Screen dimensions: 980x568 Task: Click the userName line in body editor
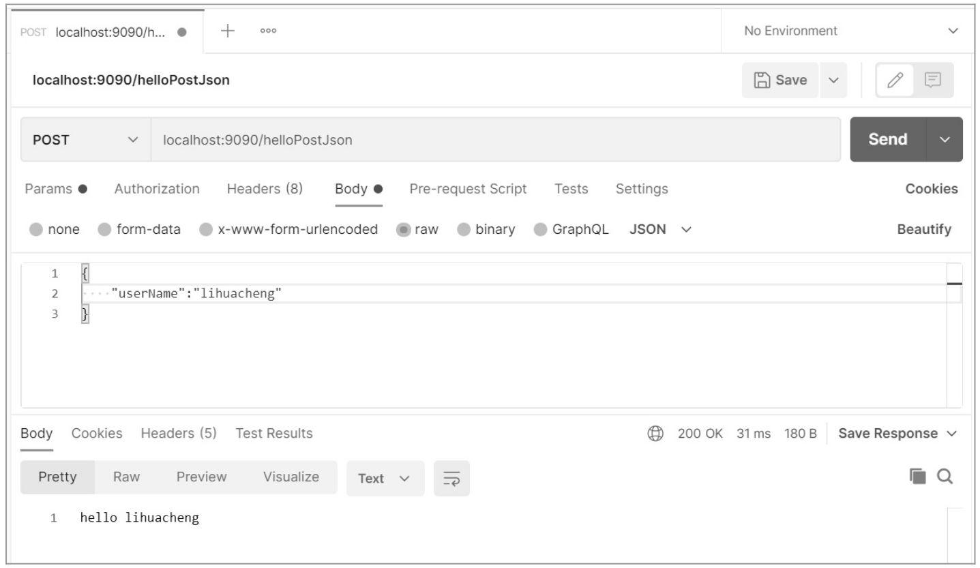click(x=522, y=295)
